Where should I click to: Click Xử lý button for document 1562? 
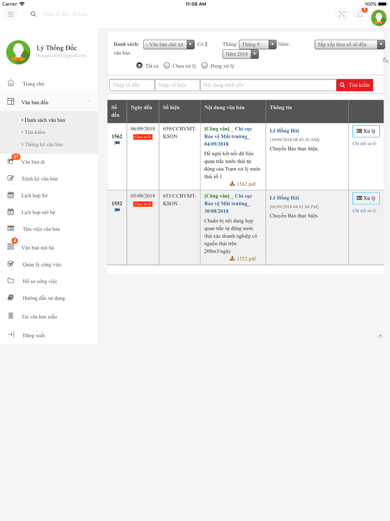click(x=366, y=131)
